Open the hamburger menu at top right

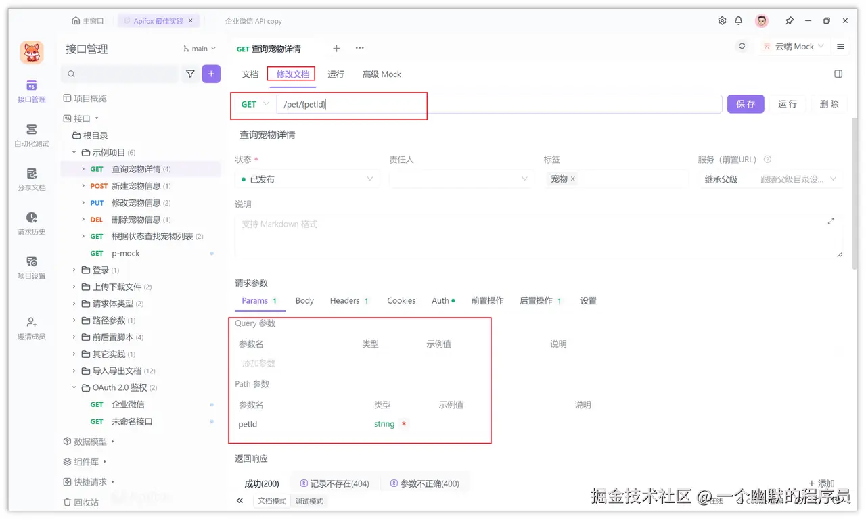pyautogui.click(x=841, y=47)
